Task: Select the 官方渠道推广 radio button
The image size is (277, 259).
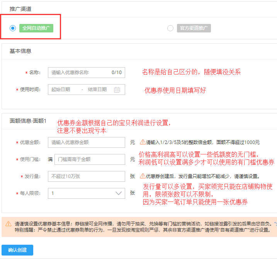Action: [170, 28]
